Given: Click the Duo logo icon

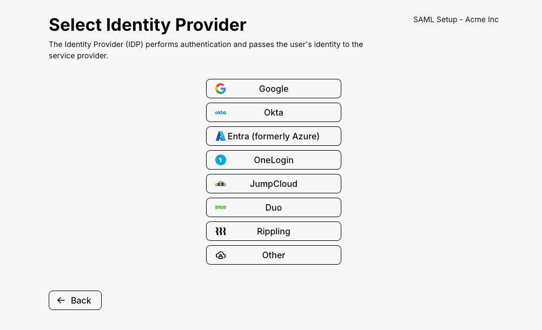Looking at the screenshot, I should (x=220, y=207).
